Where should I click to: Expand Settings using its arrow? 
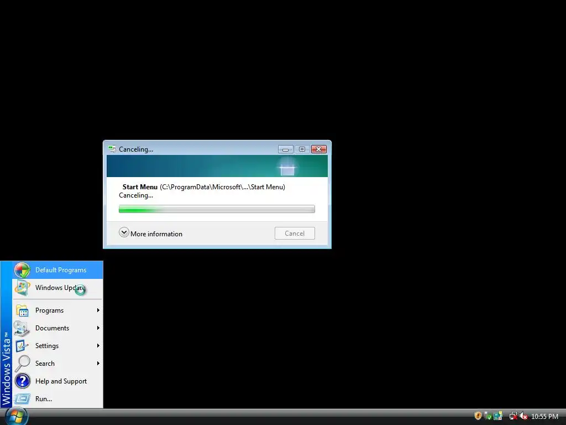pos(98,345)
